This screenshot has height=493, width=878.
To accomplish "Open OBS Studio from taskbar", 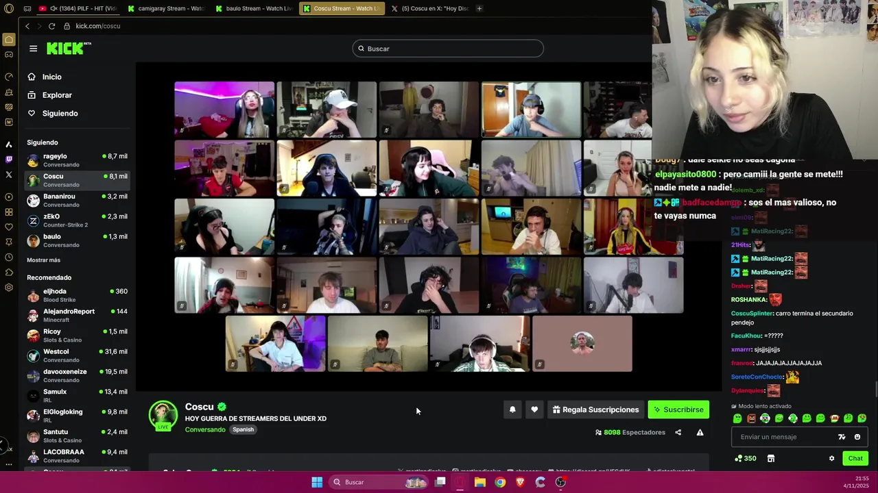I will coord(560,482).
